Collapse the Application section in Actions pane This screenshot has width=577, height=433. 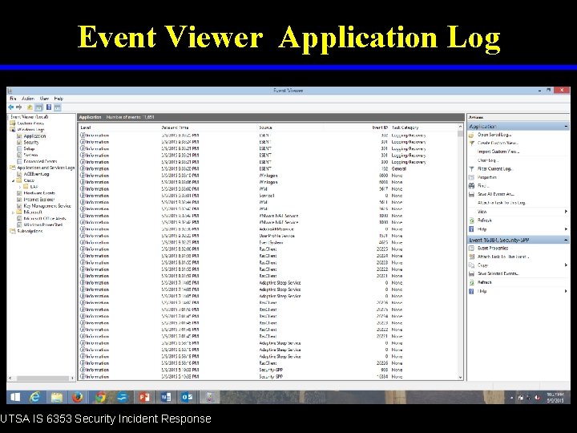pyautogui.click(x=566, y=127)
